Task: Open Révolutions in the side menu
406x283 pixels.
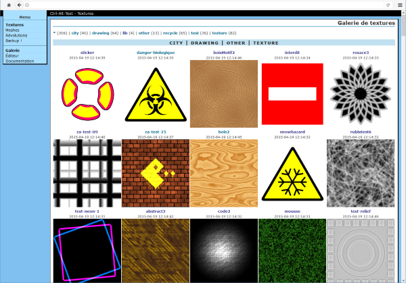Action: coord(16,35)
